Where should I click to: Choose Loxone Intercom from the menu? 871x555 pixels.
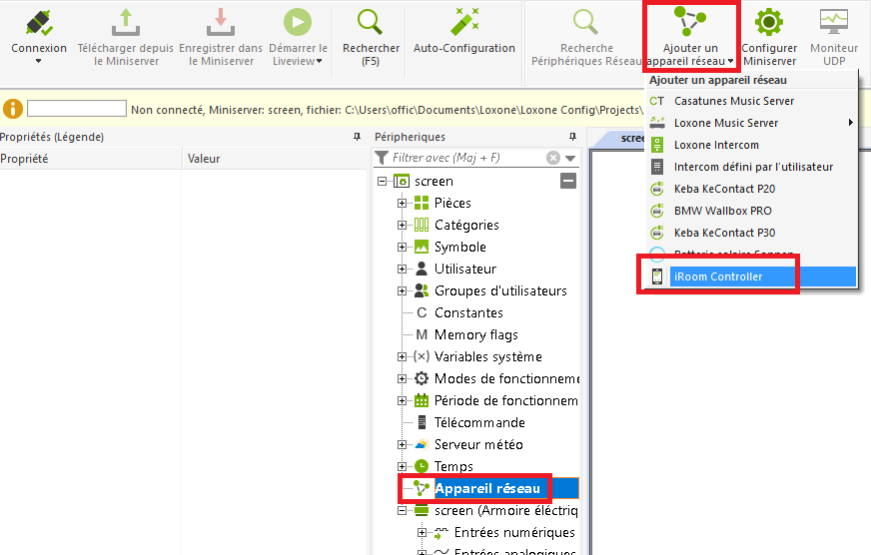pyautogui.click(x=716, y=145)
